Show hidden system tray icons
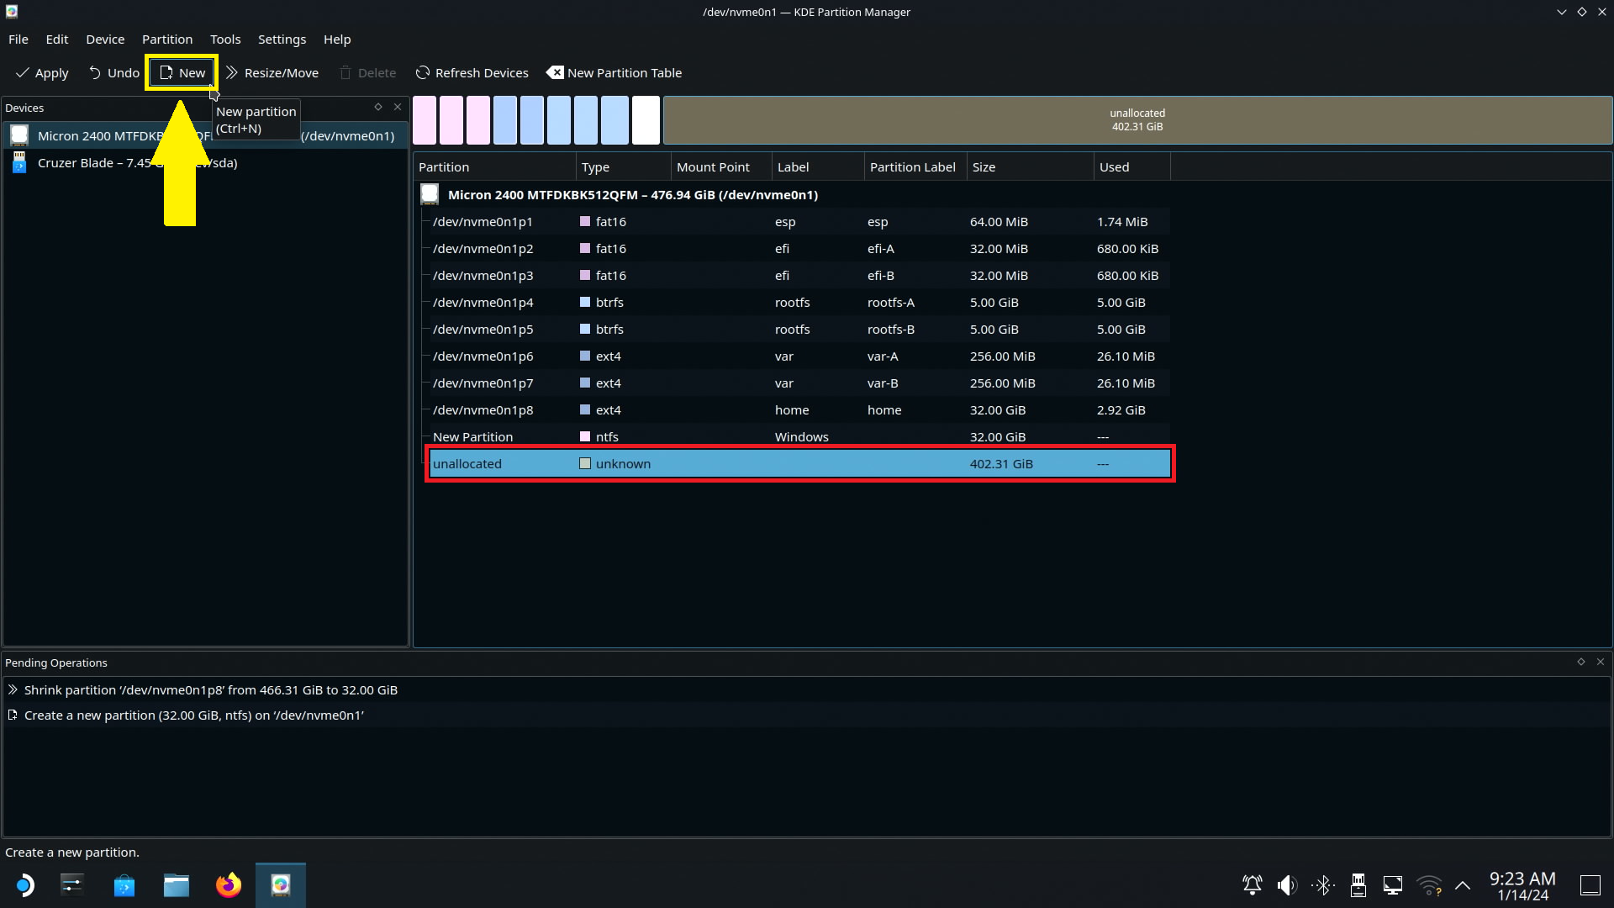Viewport: 1614px width, 908px height. (1463, 885)
